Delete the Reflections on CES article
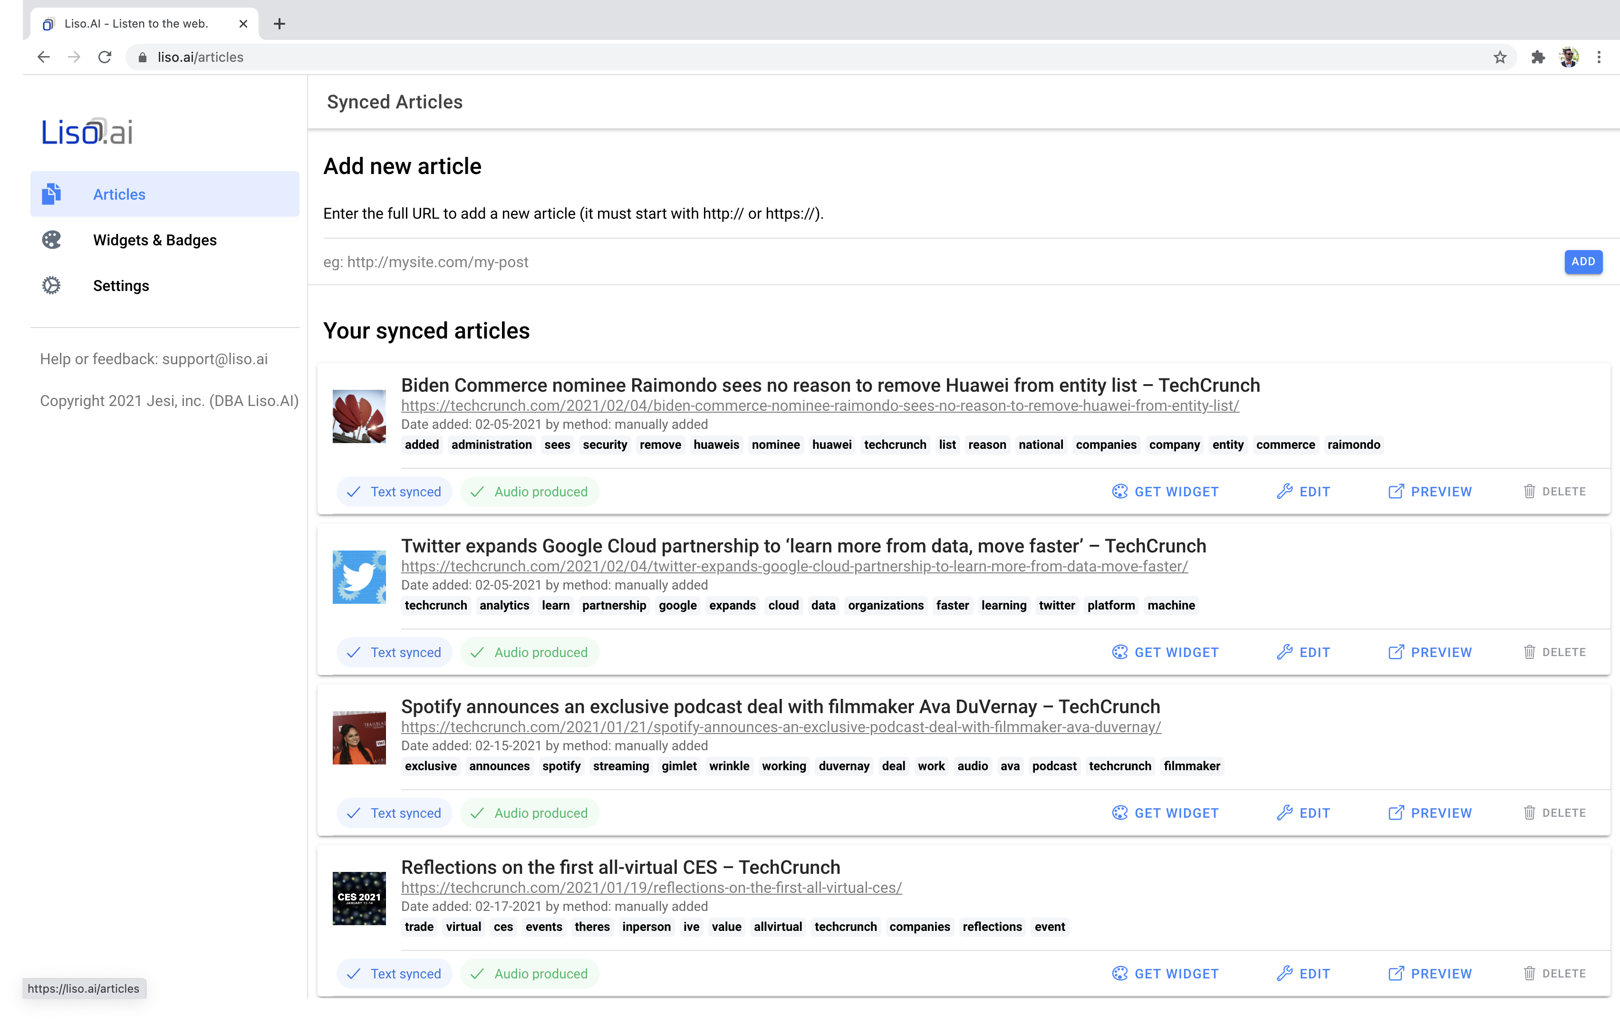The height and width of the screenshot is (1025, 1620). [1554, 973]
